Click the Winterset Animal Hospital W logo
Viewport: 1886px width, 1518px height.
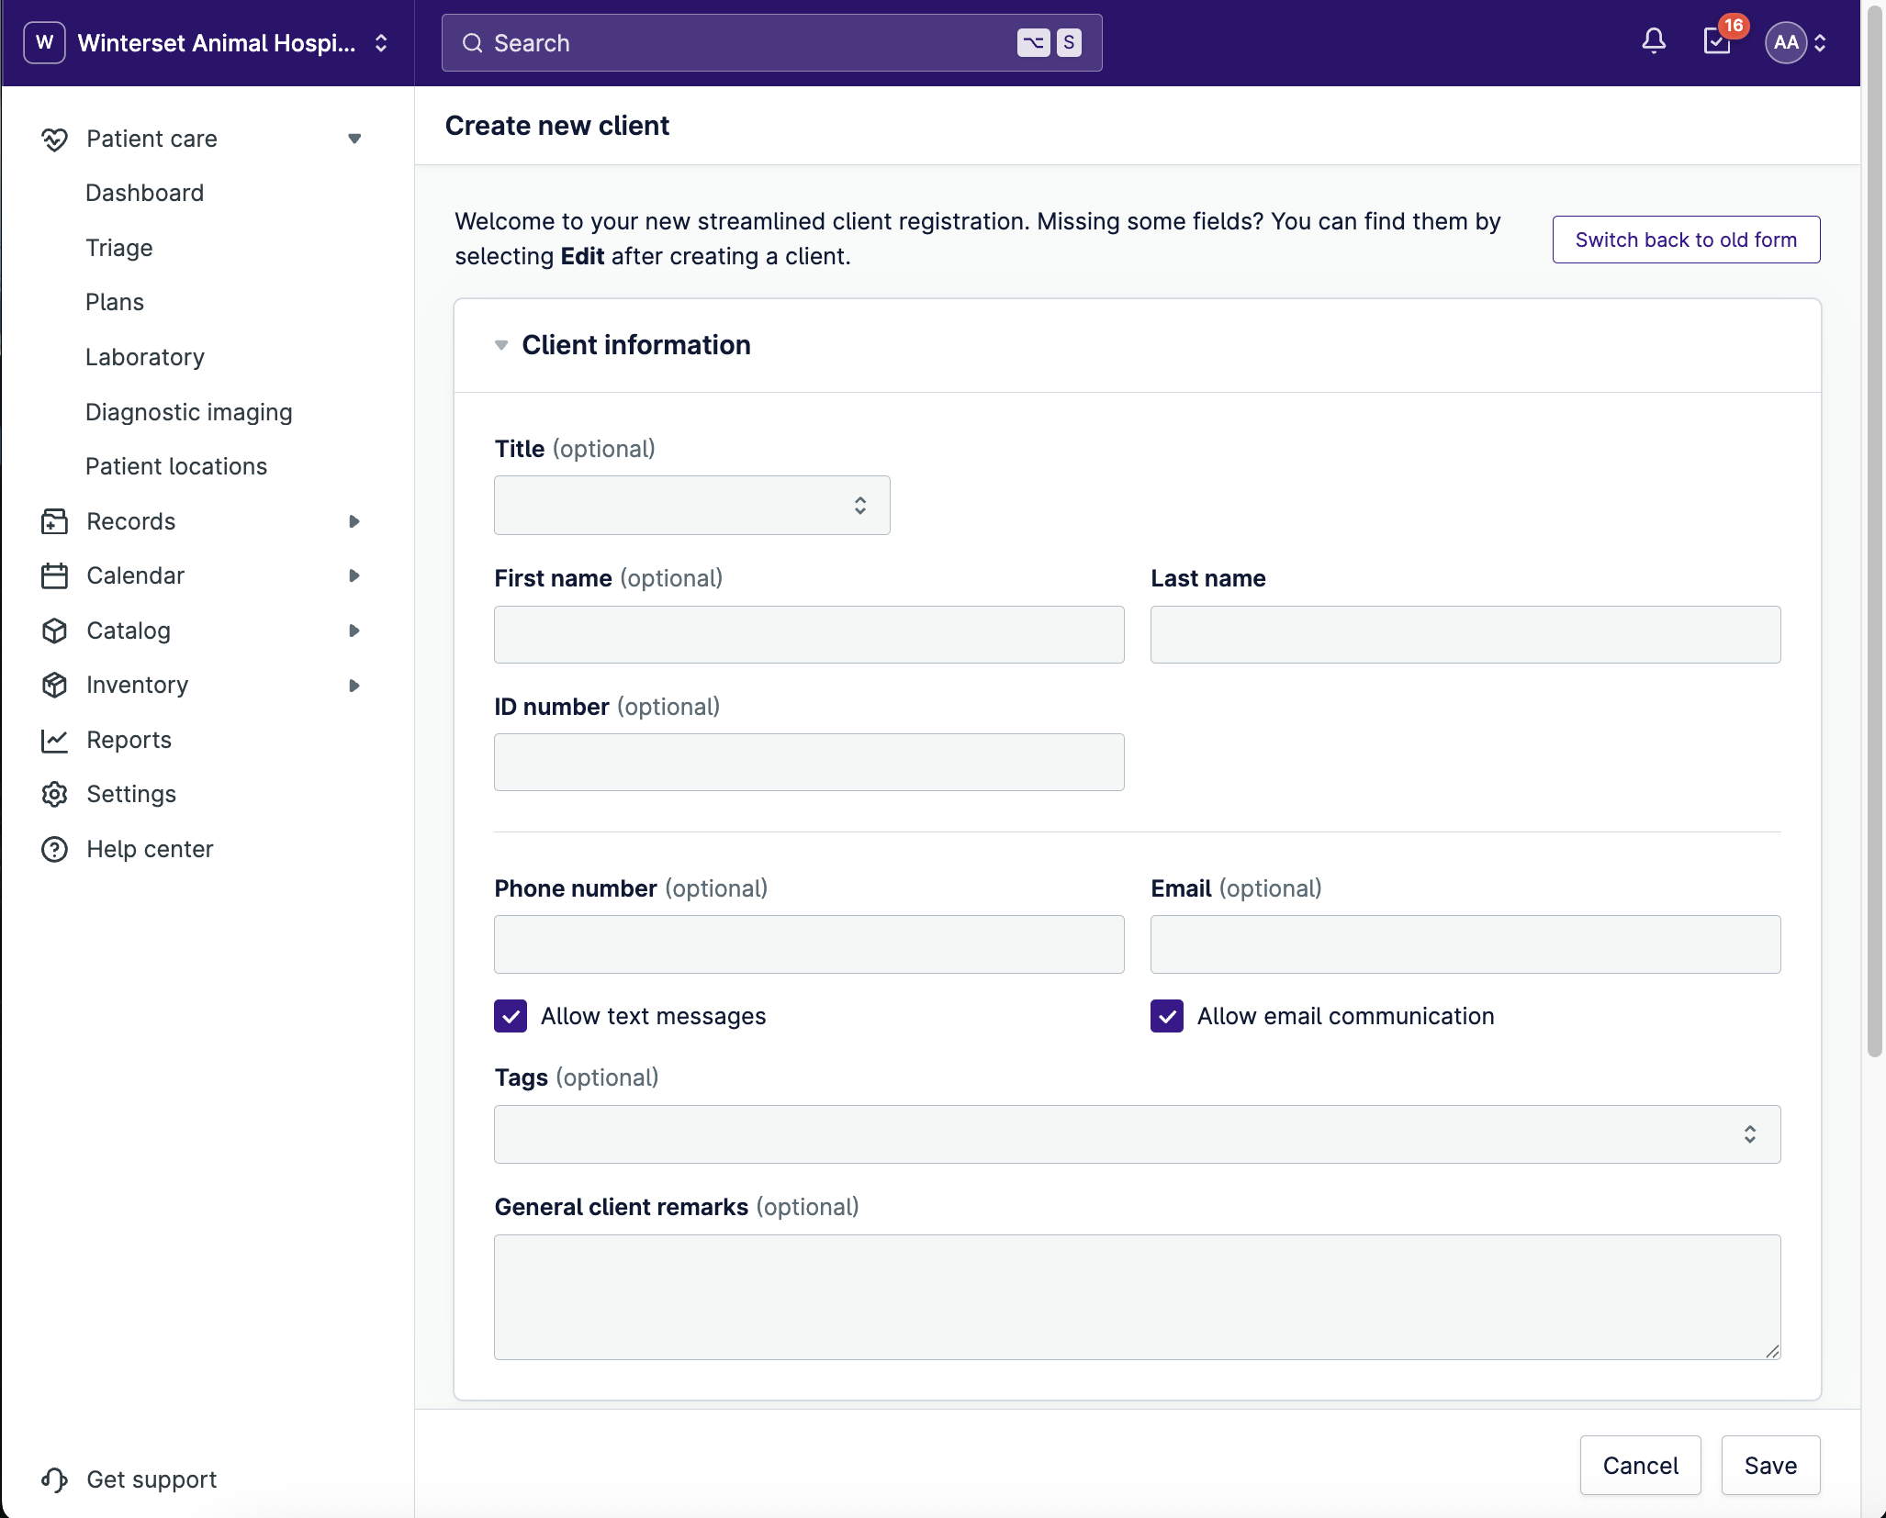(x=44, y=42)
